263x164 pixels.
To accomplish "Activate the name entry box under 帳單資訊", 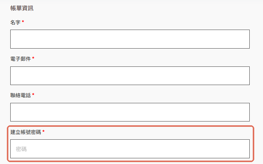I will [130, 39].
